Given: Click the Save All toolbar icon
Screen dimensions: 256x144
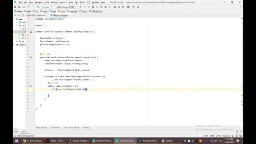Looking at the screenshot, I should pos(19,7).
